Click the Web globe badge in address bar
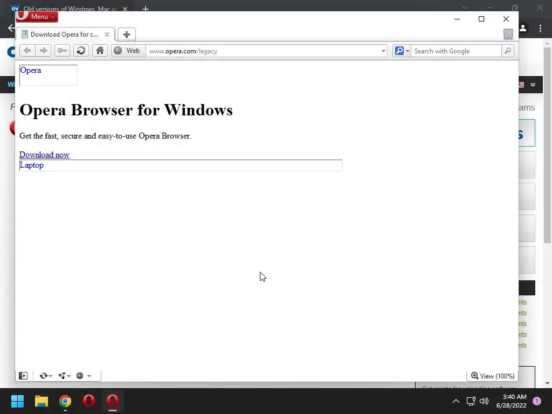This screenshot has width=552, height=414. pos(128,51)
